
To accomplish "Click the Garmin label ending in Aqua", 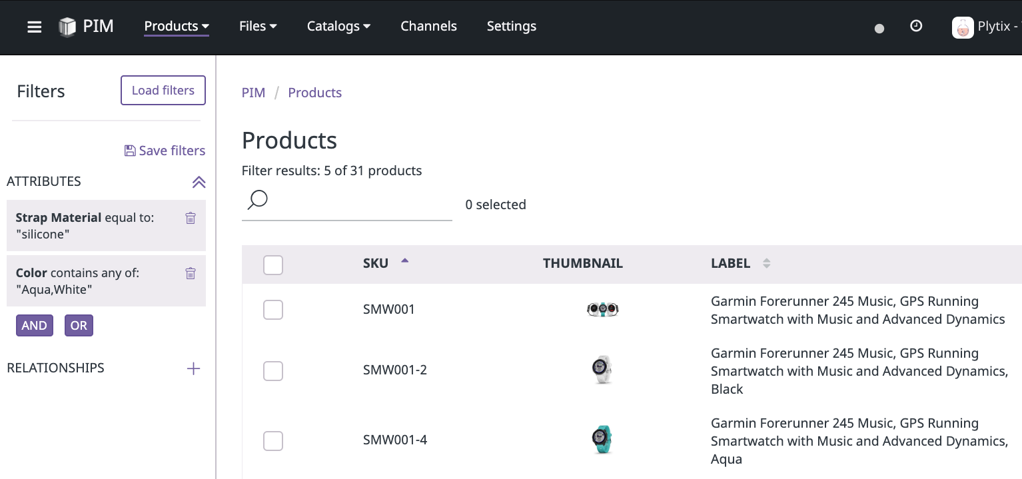I will 859,441.
